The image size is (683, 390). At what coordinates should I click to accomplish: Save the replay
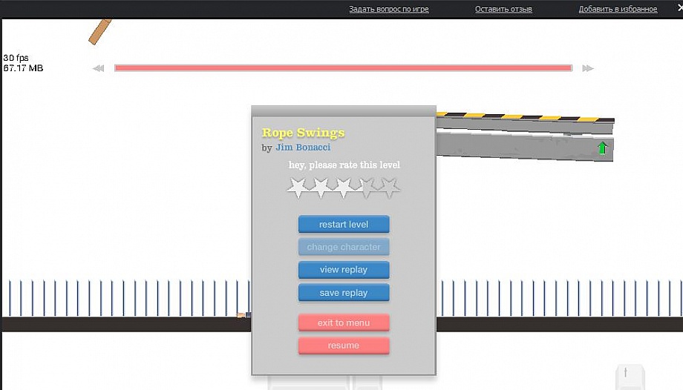click(344, 292)
